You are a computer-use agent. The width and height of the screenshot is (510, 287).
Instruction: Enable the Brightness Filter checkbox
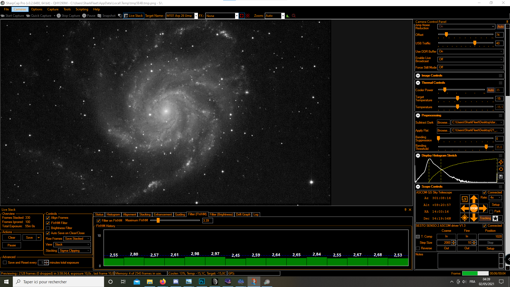click(48, 228)
